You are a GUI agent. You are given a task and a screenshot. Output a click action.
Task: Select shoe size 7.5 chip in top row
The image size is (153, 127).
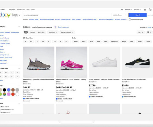pyautogui.click(x=43, y=42)
